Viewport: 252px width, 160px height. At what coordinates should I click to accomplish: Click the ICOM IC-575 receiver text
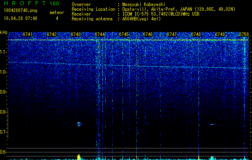point(161,14)
